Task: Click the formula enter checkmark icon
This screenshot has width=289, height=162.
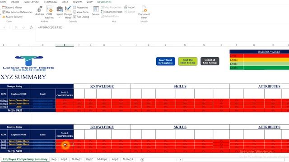Action: 24,27
